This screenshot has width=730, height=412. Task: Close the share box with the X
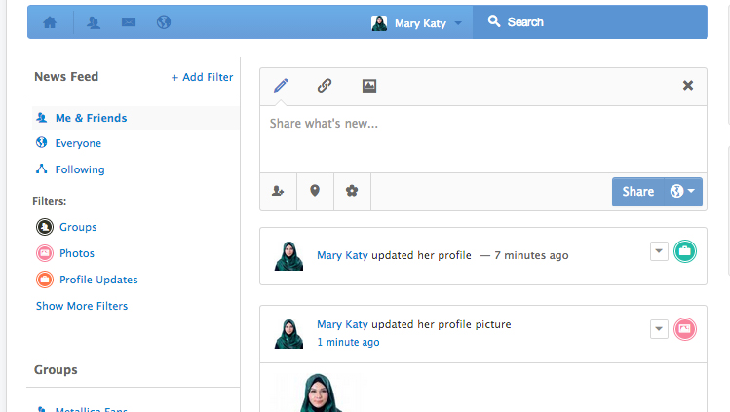click(688, 85)
